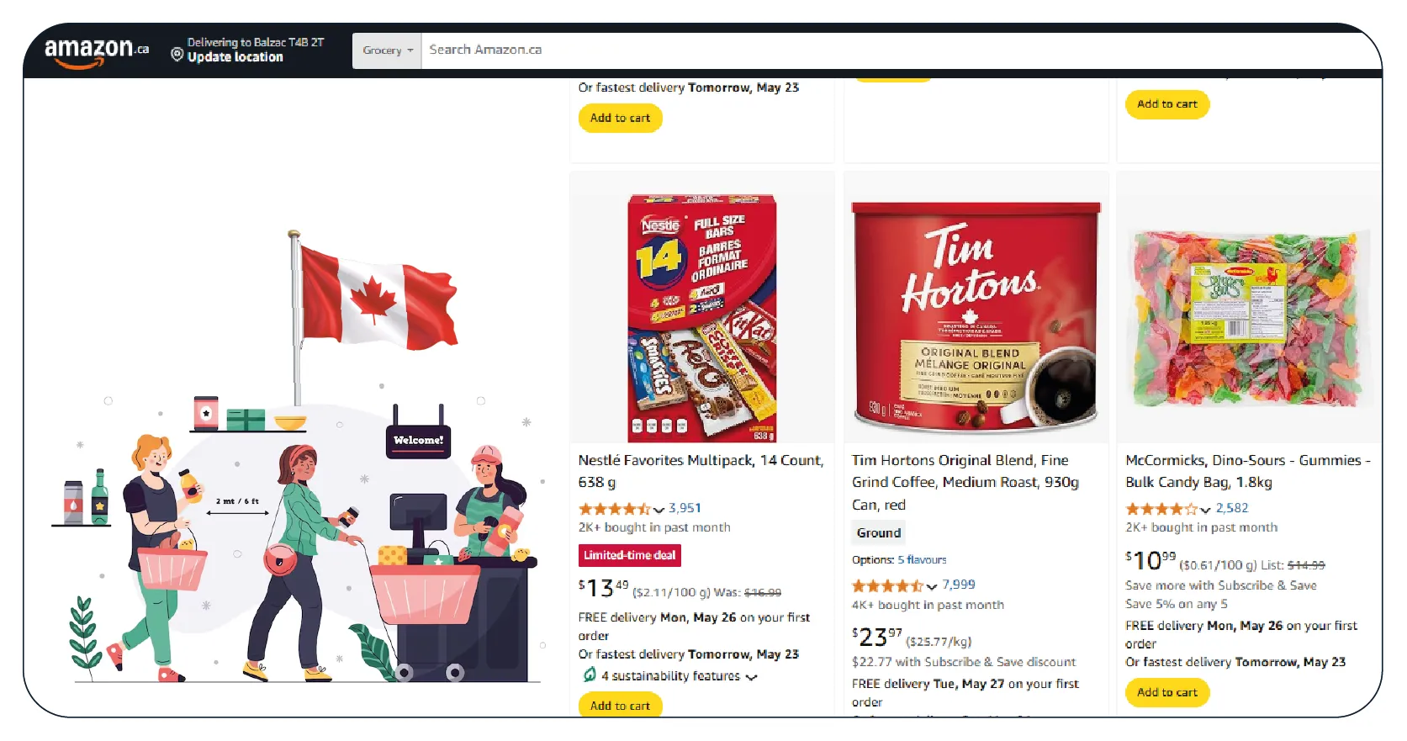The height and width of the screenshot is (741, 1407).
Task: Click Tim Hortons star rating
Action: click(887, 585)
